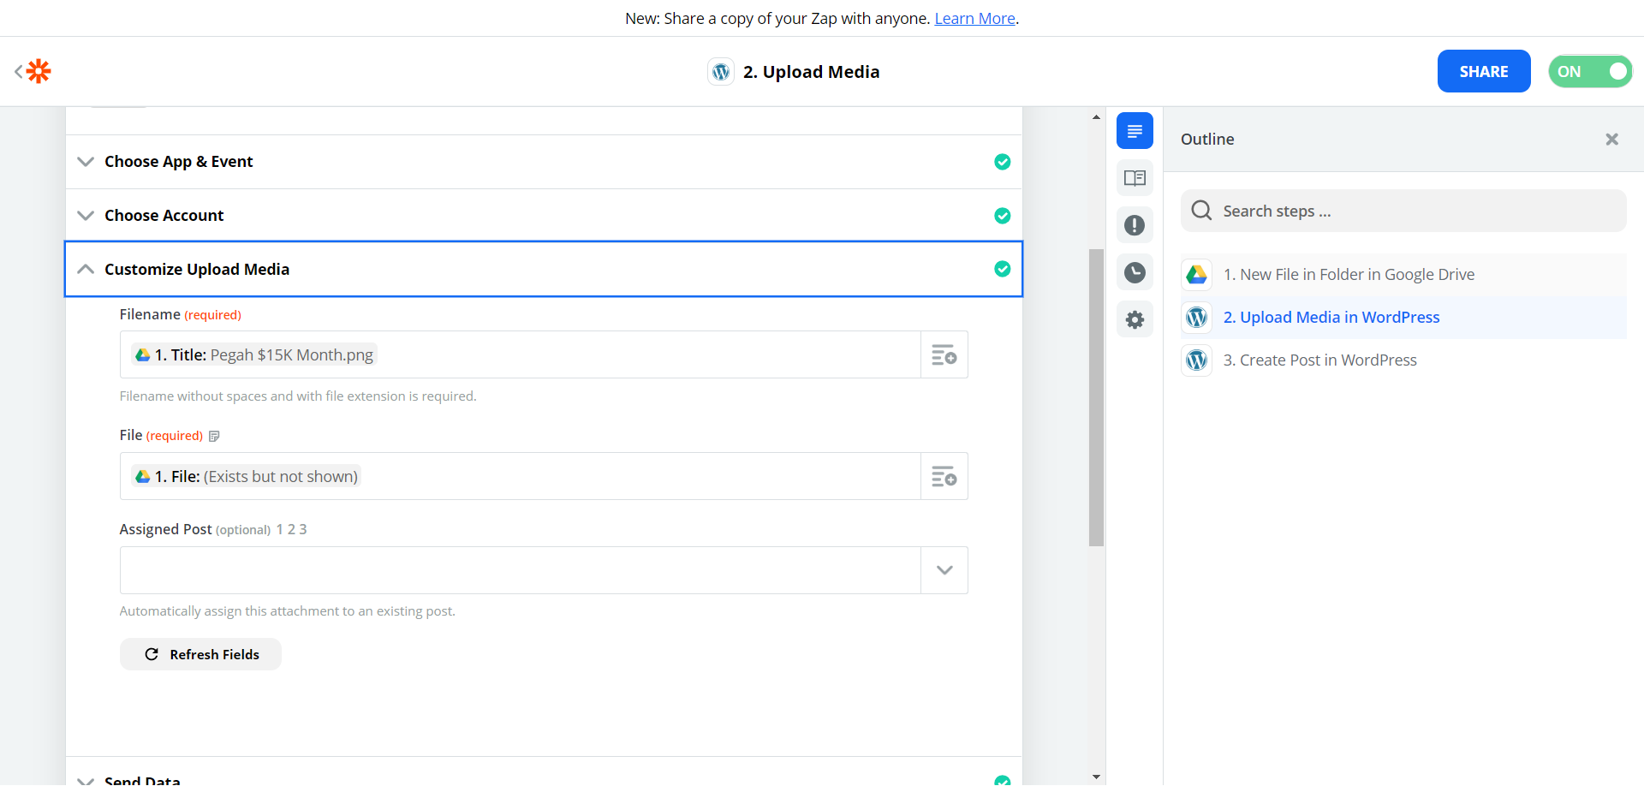The image size is (1644, 786).
Task: Click WordPress icon for Upload Media step
Action: 1196,318
